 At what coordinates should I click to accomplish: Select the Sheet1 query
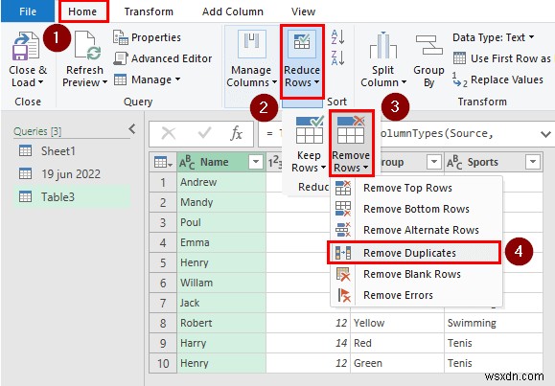[72, 151]
